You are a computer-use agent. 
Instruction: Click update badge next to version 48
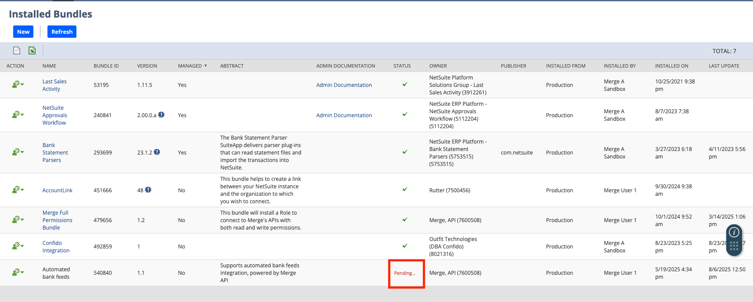pyautogui.click(x=148, y=190)
